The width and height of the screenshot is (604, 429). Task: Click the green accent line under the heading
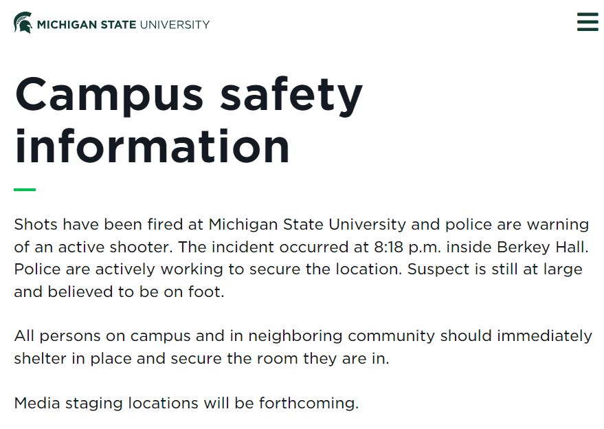click(25, 190)
